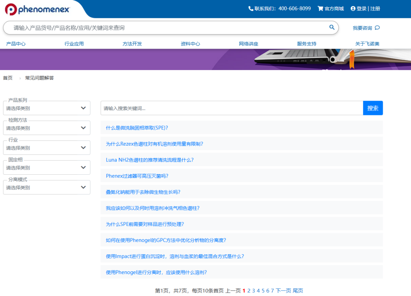Open question 叠氮化钠能用于去除微生物生长吗?
Screen dimensions: 411x296
point(143,192)
